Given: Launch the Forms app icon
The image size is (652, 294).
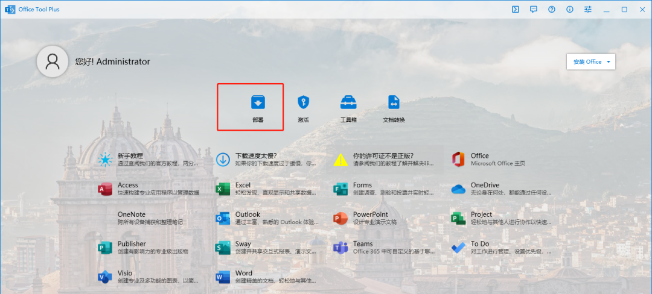Looking at the screenshot, I should pos(340,189).
